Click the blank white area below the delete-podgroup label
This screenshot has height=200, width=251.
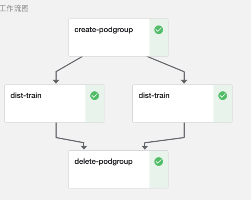tap(108, 177)
